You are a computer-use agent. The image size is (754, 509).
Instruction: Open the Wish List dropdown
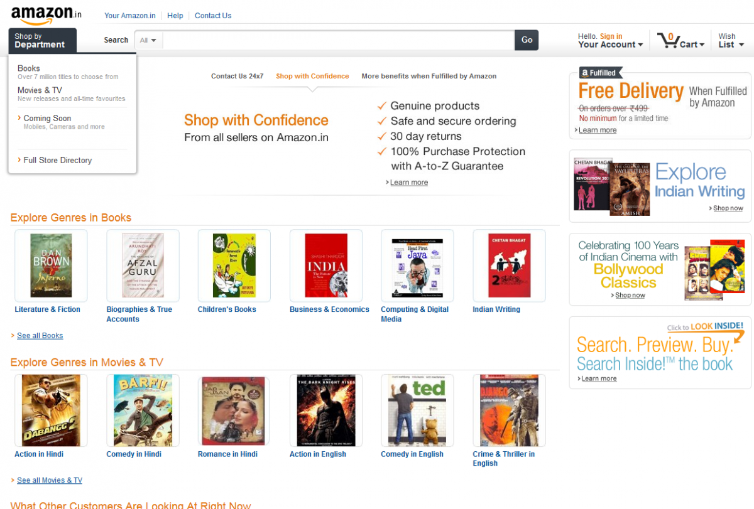[x=731, y=41]
